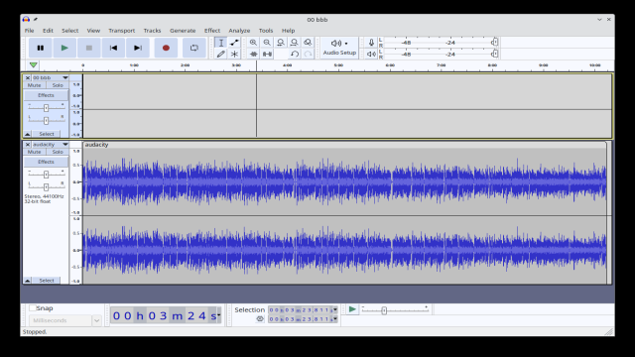
Task: Click the Zoom In magnifier
Action: tap(253, 43)
